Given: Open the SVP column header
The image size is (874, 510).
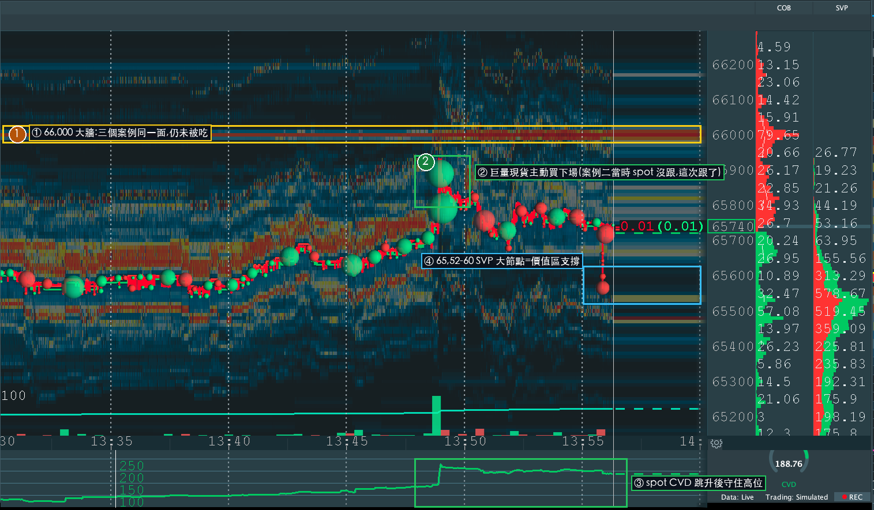Looking at the screenshot, I should click(842, 8).
